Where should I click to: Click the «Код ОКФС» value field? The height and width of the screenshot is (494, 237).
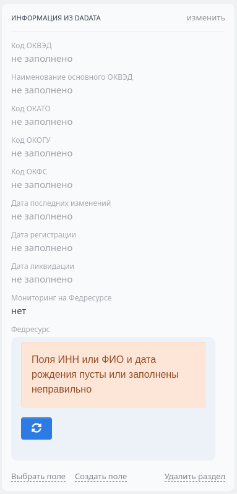tap(42, 185)
